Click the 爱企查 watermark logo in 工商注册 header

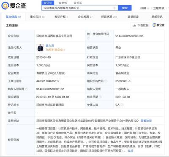(x=158, y=25)
